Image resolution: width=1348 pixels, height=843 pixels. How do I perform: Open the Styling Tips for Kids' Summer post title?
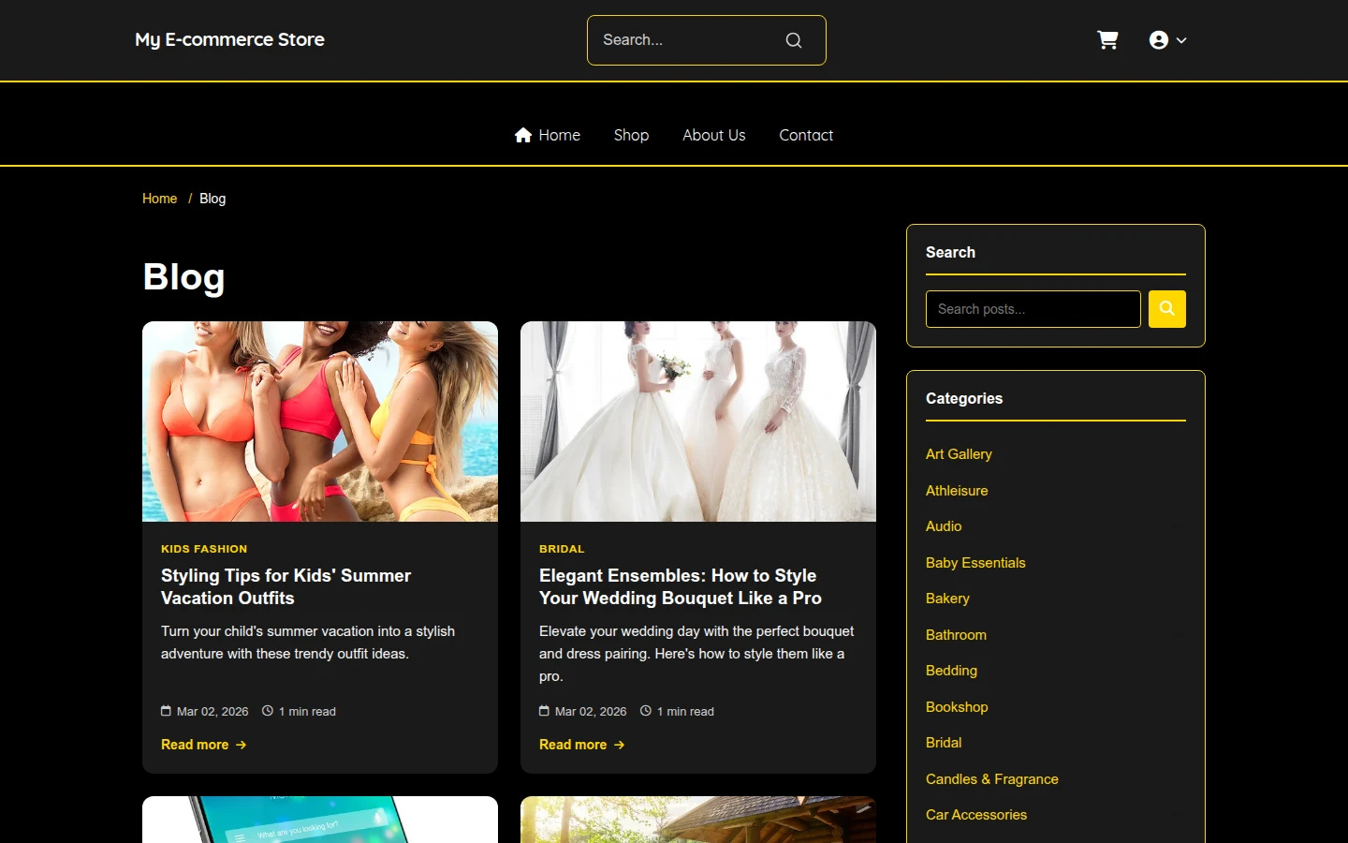pos(286,586)
